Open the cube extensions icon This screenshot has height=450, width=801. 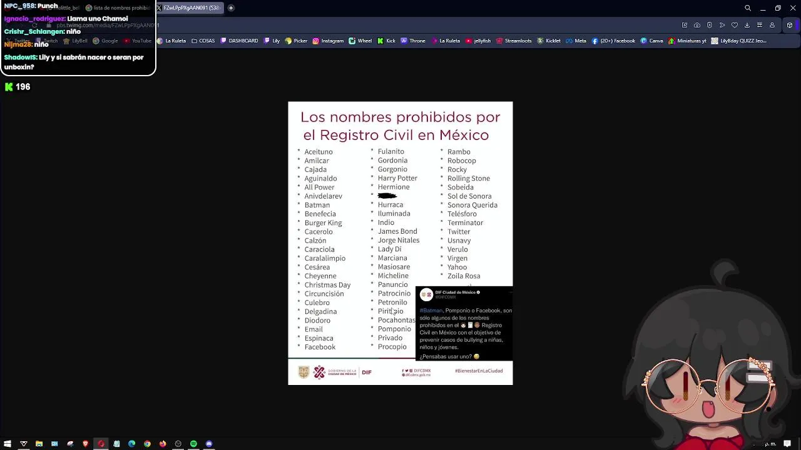click(790, 25)
